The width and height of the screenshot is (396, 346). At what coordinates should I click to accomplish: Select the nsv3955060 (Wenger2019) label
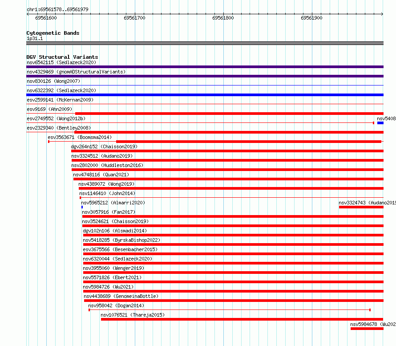coord(113,268)
